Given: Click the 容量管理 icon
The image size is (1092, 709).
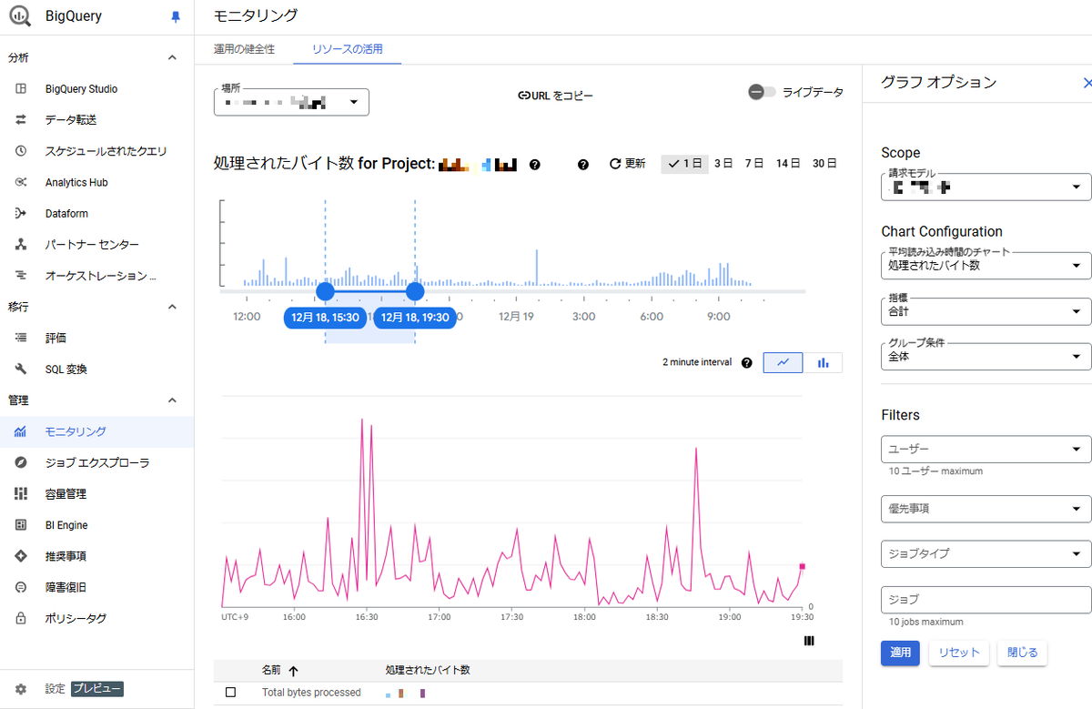Looking at the screenshot, I should pyautogui.click(x=21, y=494).
